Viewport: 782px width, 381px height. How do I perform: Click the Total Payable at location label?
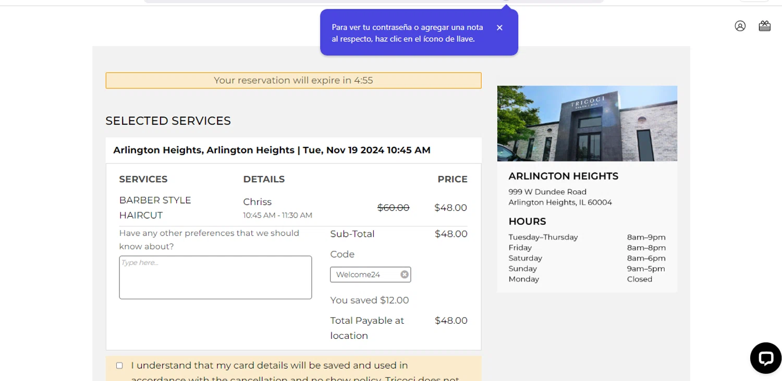coord(367,328)
